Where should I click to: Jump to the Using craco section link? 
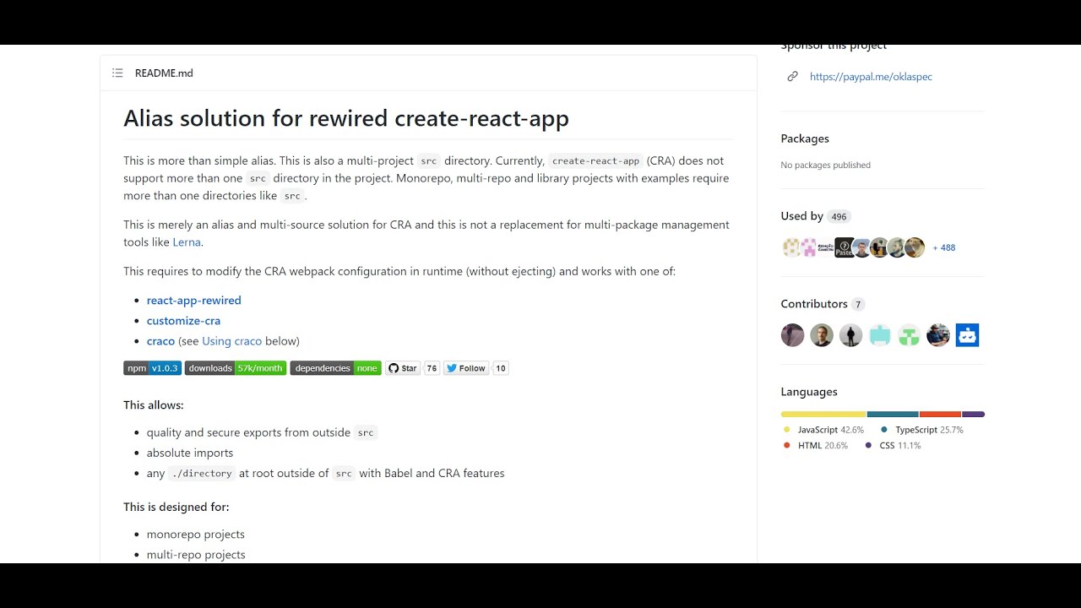tap(231, 341)
